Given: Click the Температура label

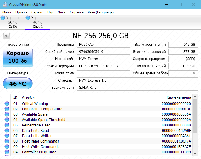Looking at the screenshot, I should point(17,73).
